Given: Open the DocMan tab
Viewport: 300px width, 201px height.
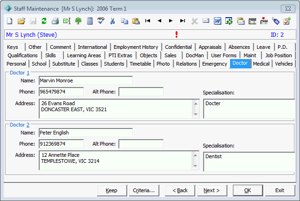Looking at the screenshot, I should [x=195, y=55].
